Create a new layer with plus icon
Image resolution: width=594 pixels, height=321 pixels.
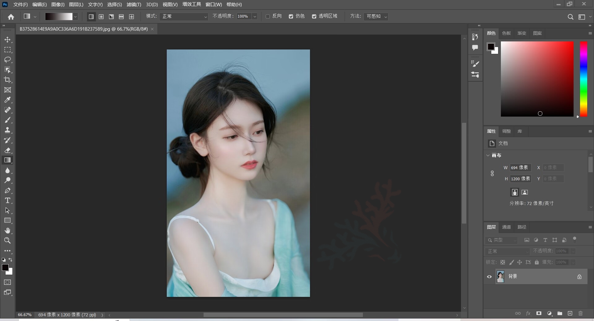[x=570, y=313]
